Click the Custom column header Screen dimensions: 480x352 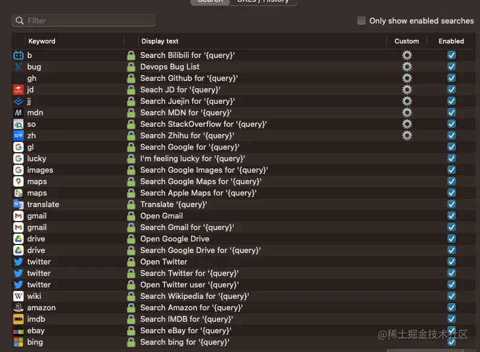pos(406,41)
